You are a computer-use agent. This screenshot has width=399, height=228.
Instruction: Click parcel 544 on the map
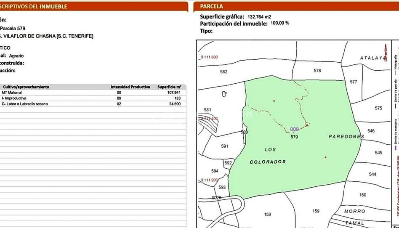click(372, 174)
